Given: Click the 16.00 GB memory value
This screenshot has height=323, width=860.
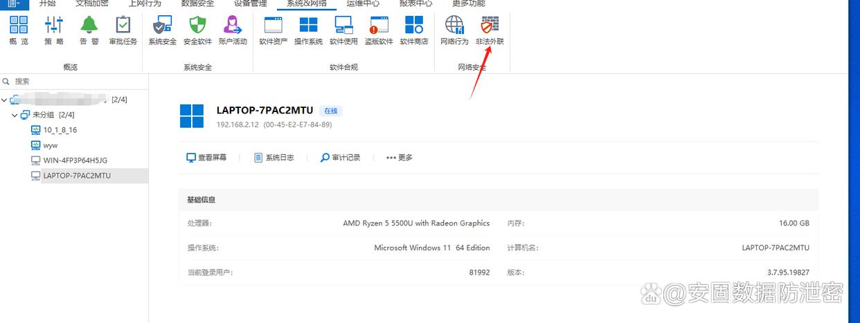Looking at the screenshot, I should tap(794, 223).
